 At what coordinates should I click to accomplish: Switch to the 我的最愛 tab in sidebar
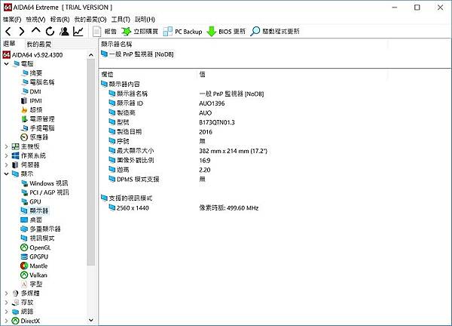tap(39, 45)
